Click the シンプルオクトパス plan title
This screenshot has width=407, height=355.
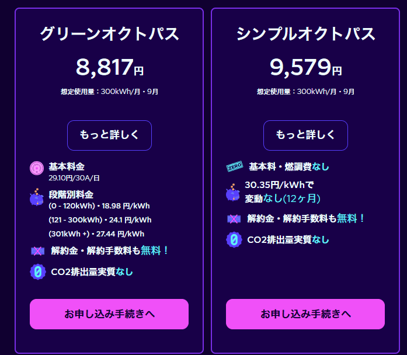click(305, 34)
